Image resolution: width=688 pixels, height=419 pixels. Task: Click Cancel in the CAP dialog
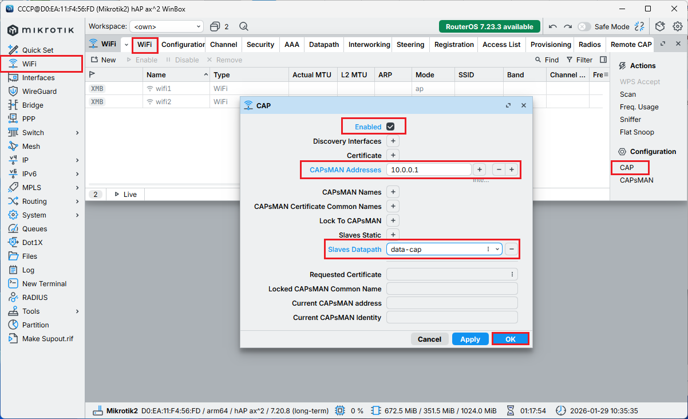[x=429, y=339]
